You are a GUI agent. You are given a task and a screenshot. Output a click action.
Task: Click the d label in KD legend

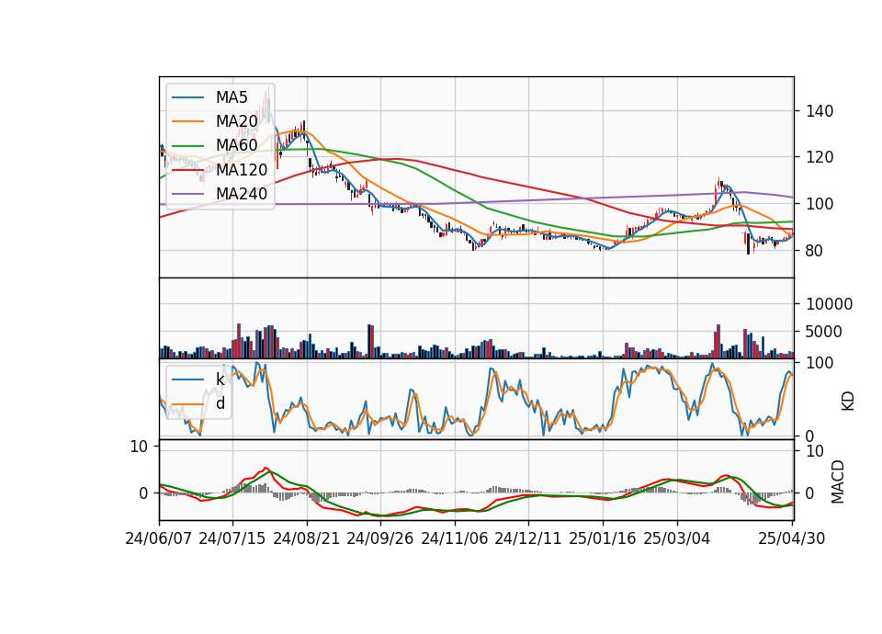coord(220,403)
